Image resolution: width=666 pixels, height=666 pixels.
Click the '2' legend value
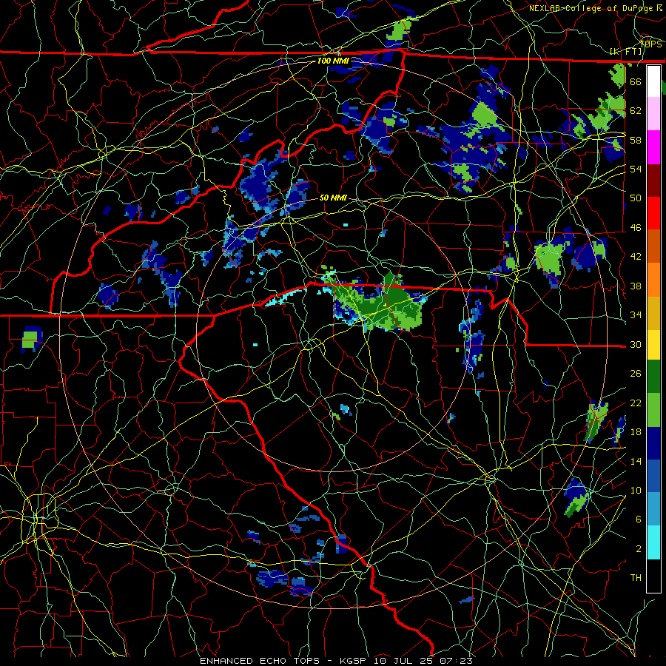[639, 549]
